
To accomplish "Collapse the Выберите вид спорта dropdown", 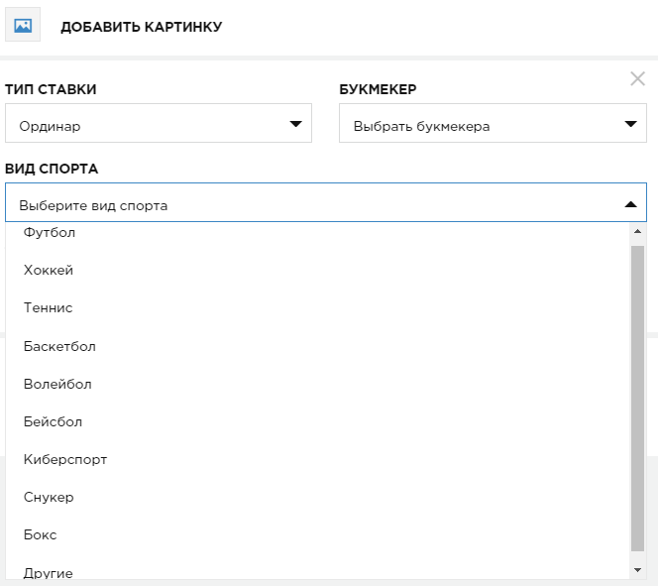I will tap(326, 202).
